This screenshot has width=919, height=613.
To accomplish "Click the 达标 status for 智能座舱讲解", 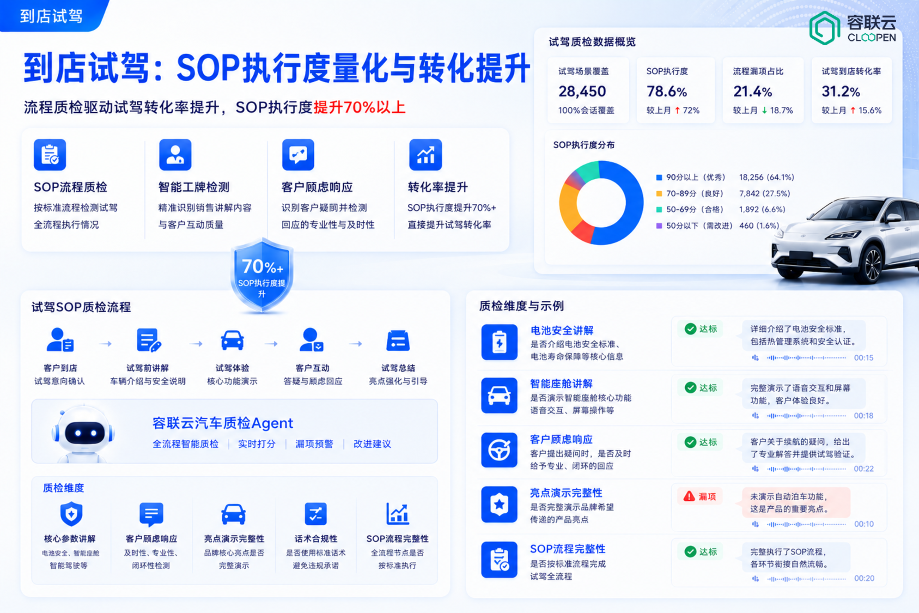I will (x=701, y=388).
